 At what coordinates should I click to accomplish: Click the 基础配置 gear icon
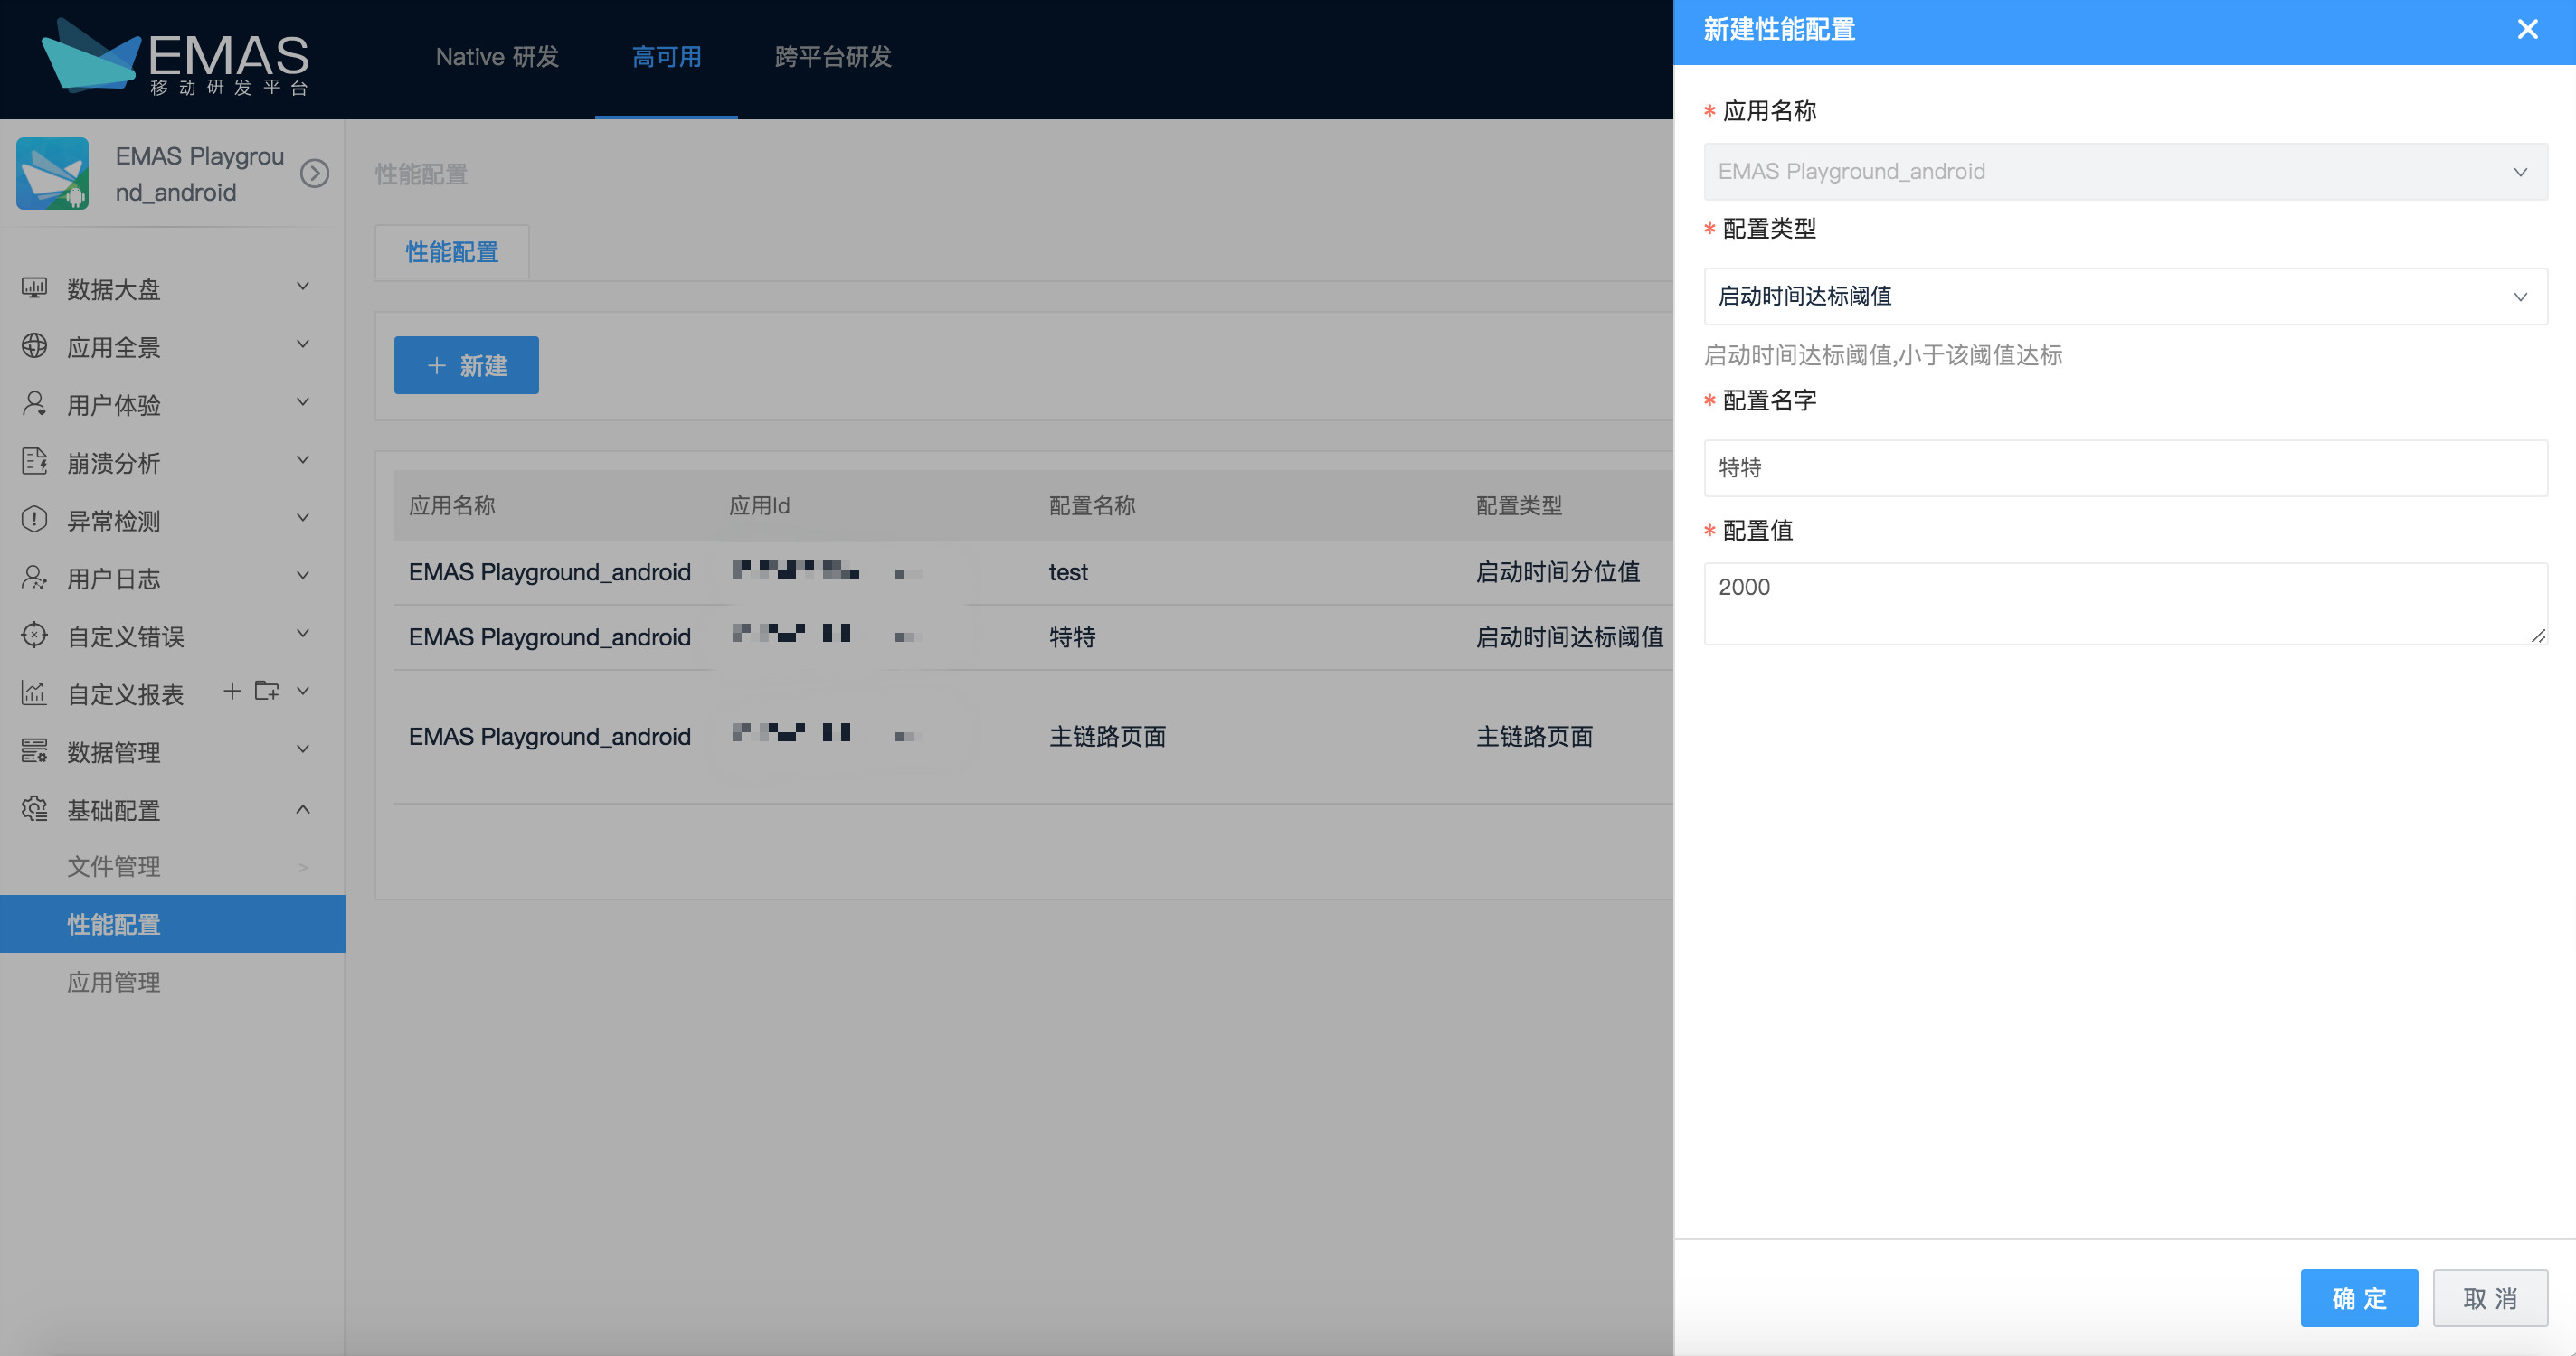click(34, 809)
